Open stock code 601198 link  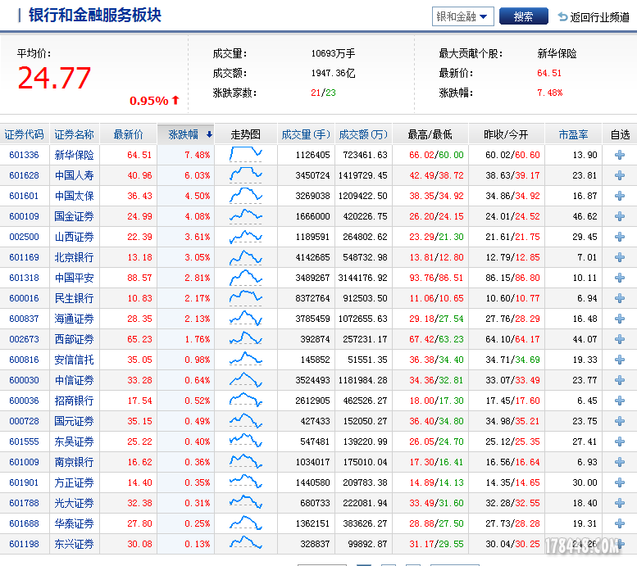click(x=24, y=544)
